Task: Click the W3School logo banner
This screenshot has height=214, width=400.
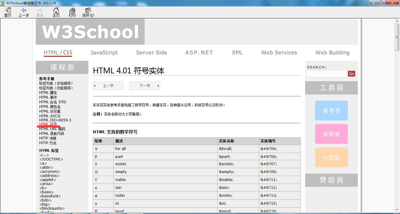Action: (90, 32)
